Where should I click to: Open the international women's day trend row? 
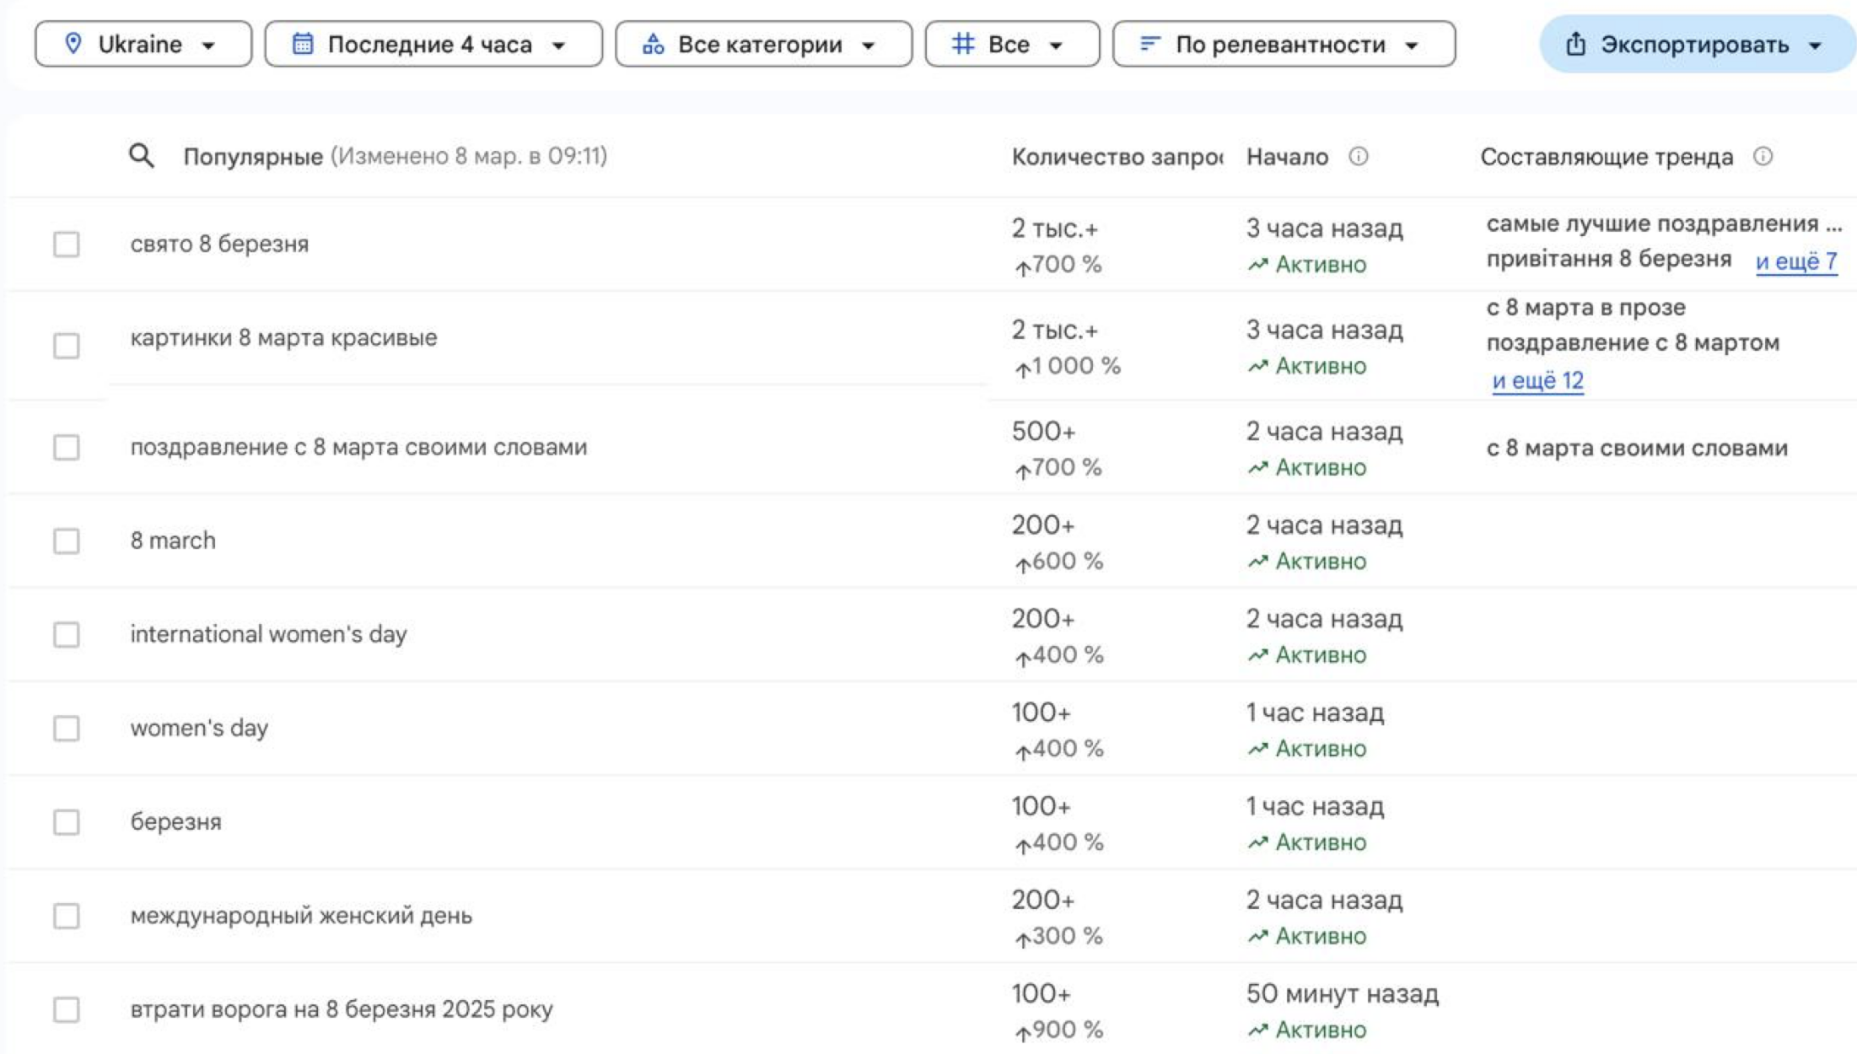pos(268,634)
